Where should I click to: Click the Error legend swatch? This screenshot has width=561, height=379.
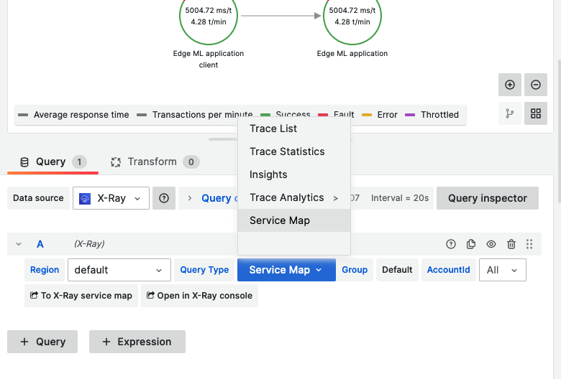coord(367,115)
